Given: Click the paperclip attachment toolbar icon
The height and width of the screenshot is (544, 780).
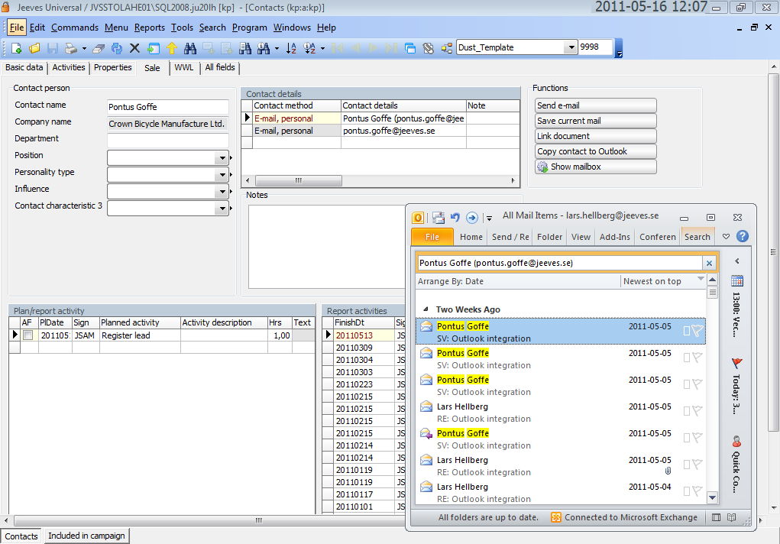Looking at the screenshot, I should point(429,48).
